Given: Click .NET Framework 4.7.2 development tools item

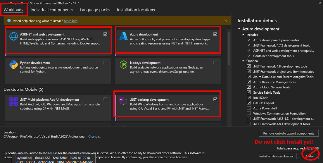Looking at the screenshot, I should (x=281, y=45).
